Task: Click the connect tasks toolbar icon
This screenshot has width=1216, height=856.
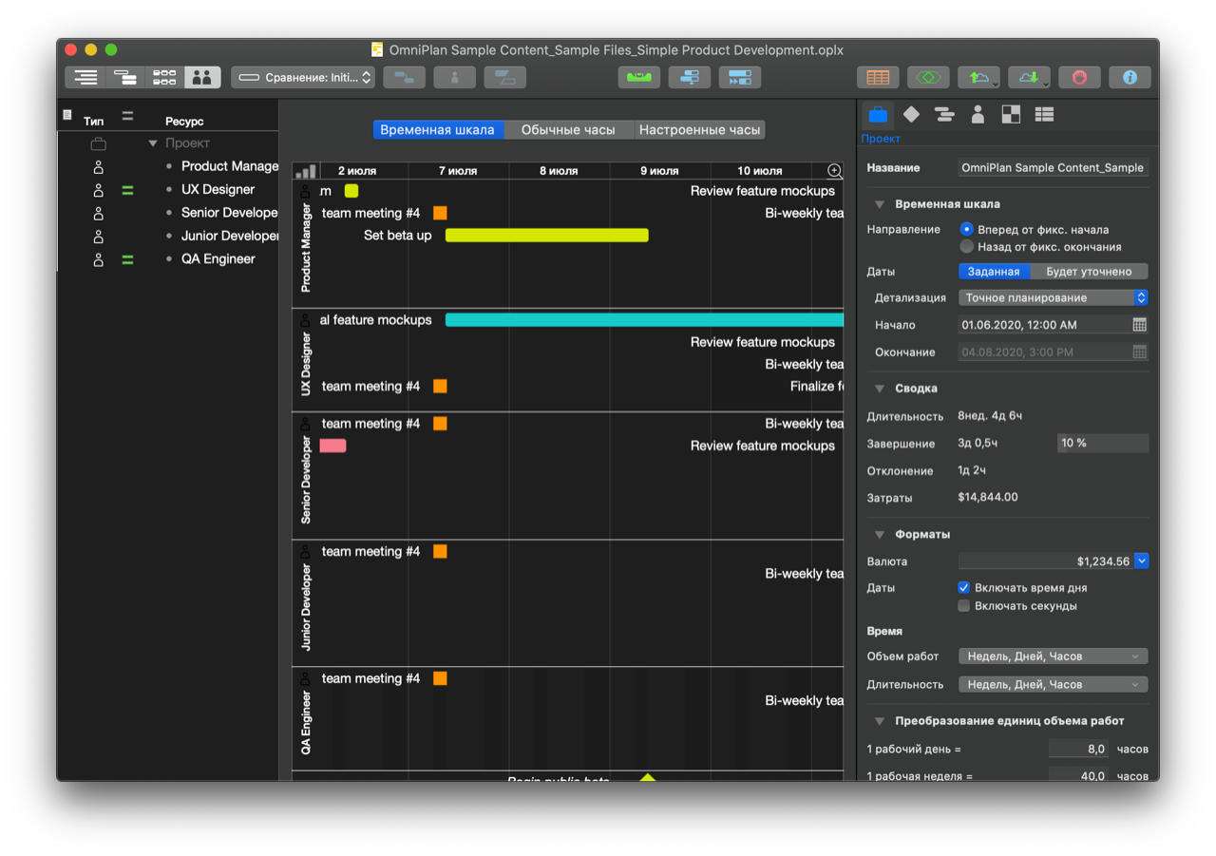Action: click(404, 78)
